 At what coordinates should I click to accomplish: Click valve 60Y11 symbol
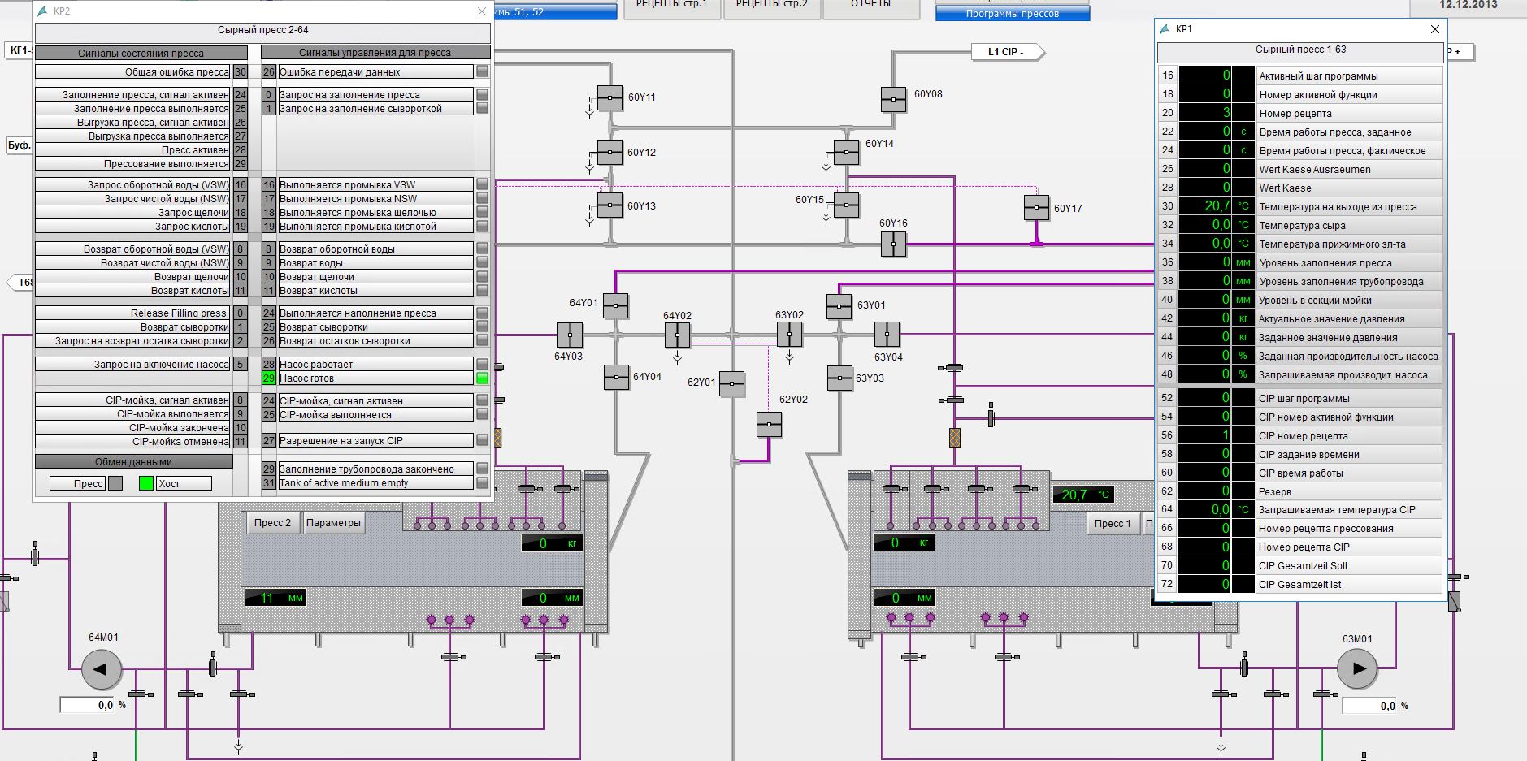tap(609, 98)
